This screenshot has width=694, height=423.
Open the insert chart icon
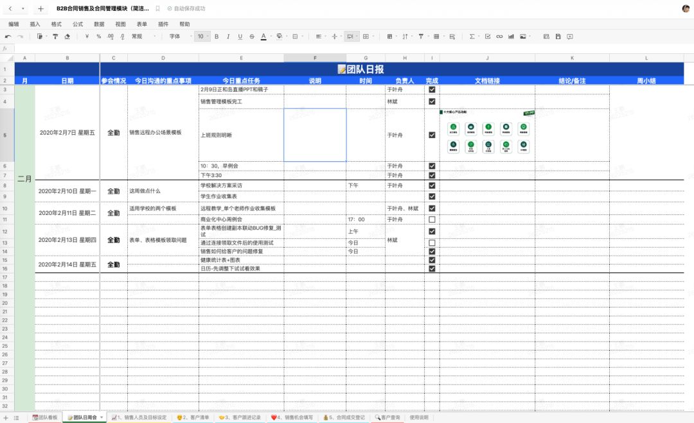click(512, 37)
